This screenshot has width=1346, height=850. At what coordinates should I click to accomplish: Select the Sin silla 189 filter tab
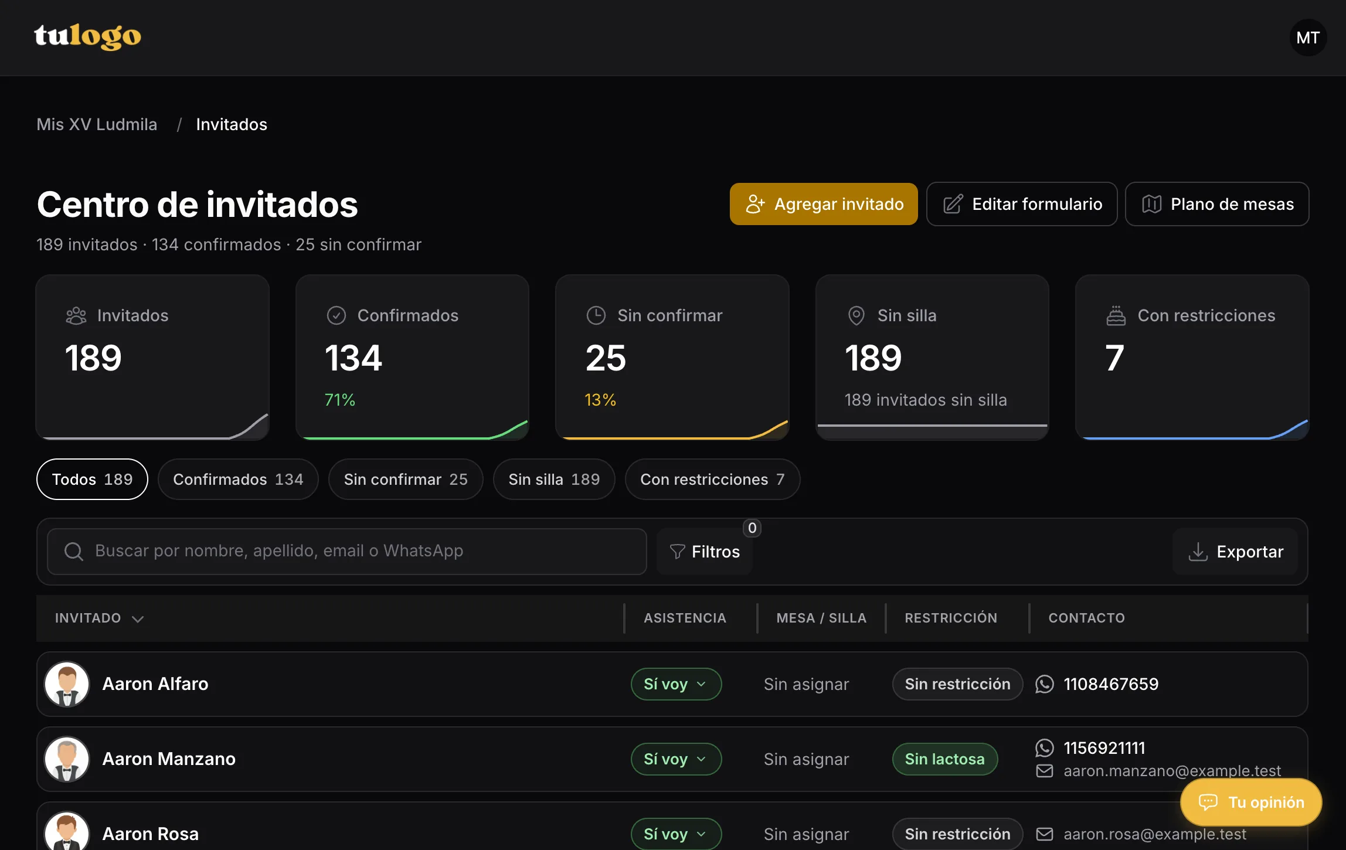click(554, 480)
